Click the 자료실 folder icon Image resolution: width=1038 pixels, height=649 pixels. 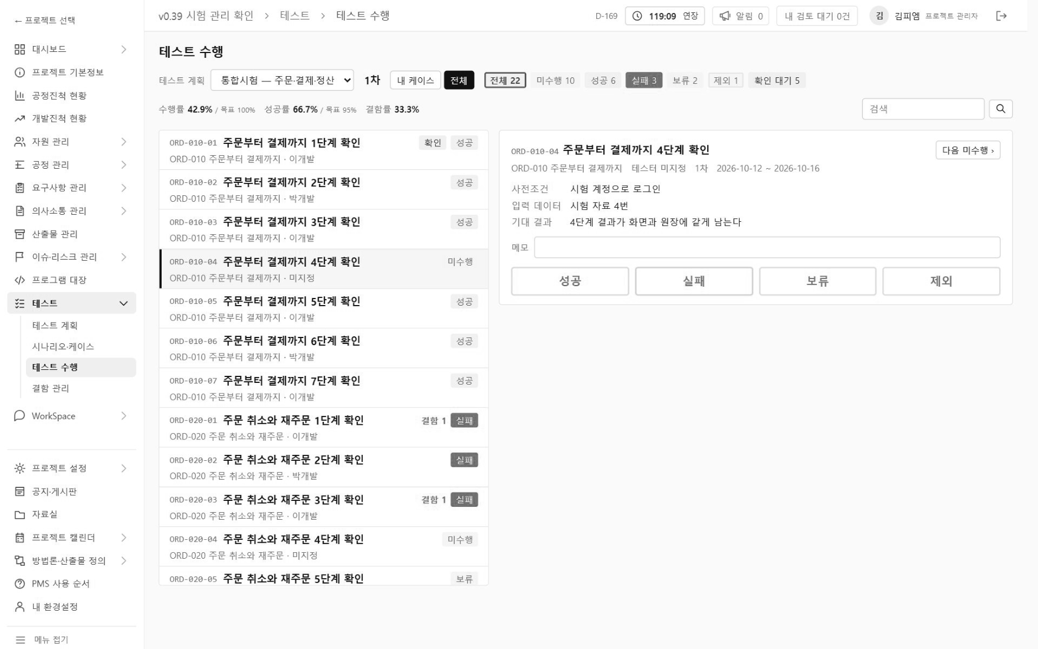coord(19,514)
